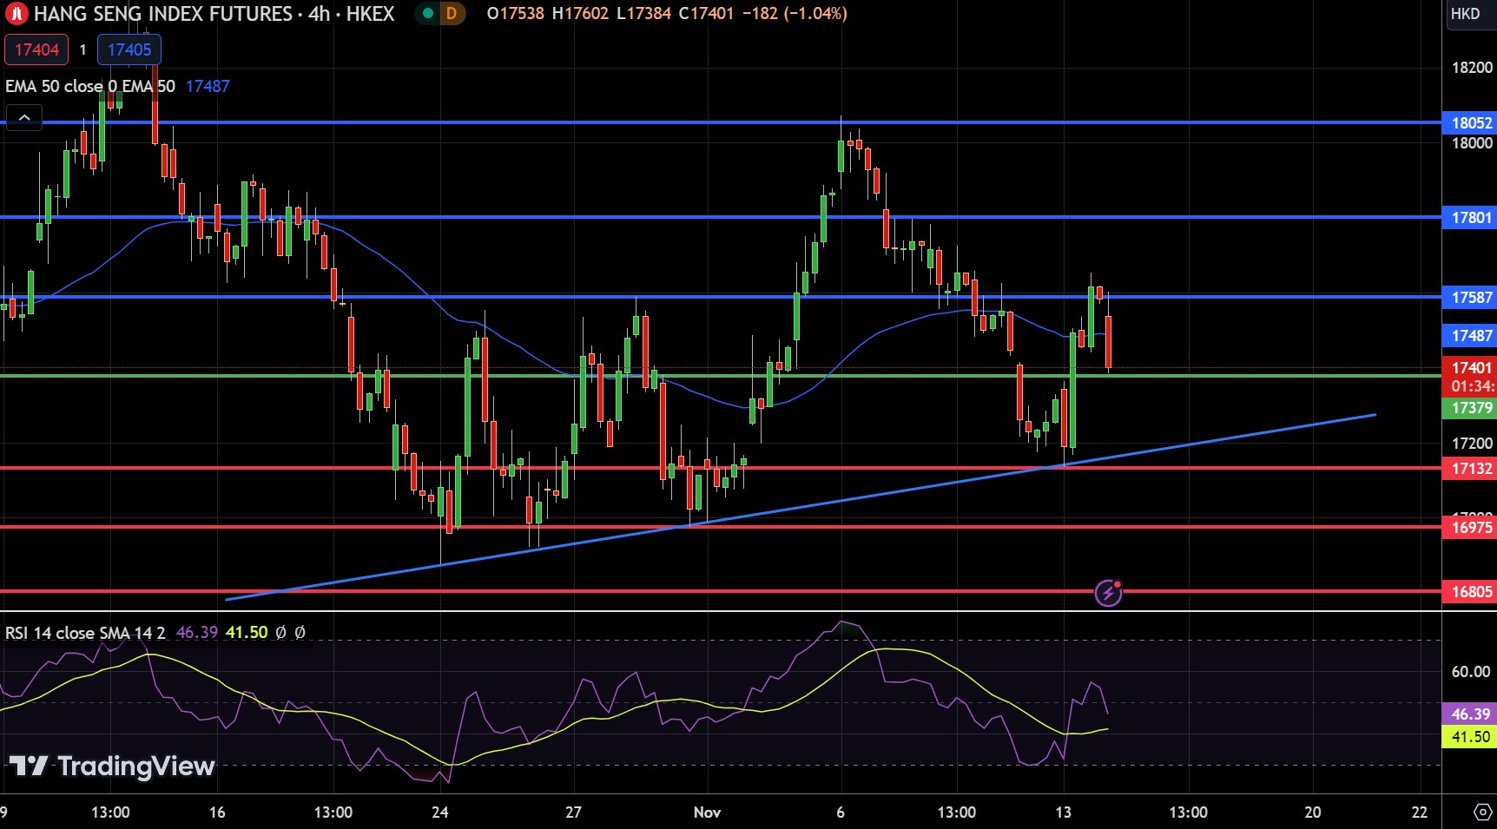This screenshot has width=1497, height=829.
Task: Click the open price O17538 readout
Action: click(515, 14)
